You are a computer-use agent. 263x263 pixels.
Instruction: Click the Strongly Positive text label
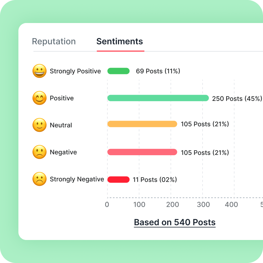click(x=75, y=71)
